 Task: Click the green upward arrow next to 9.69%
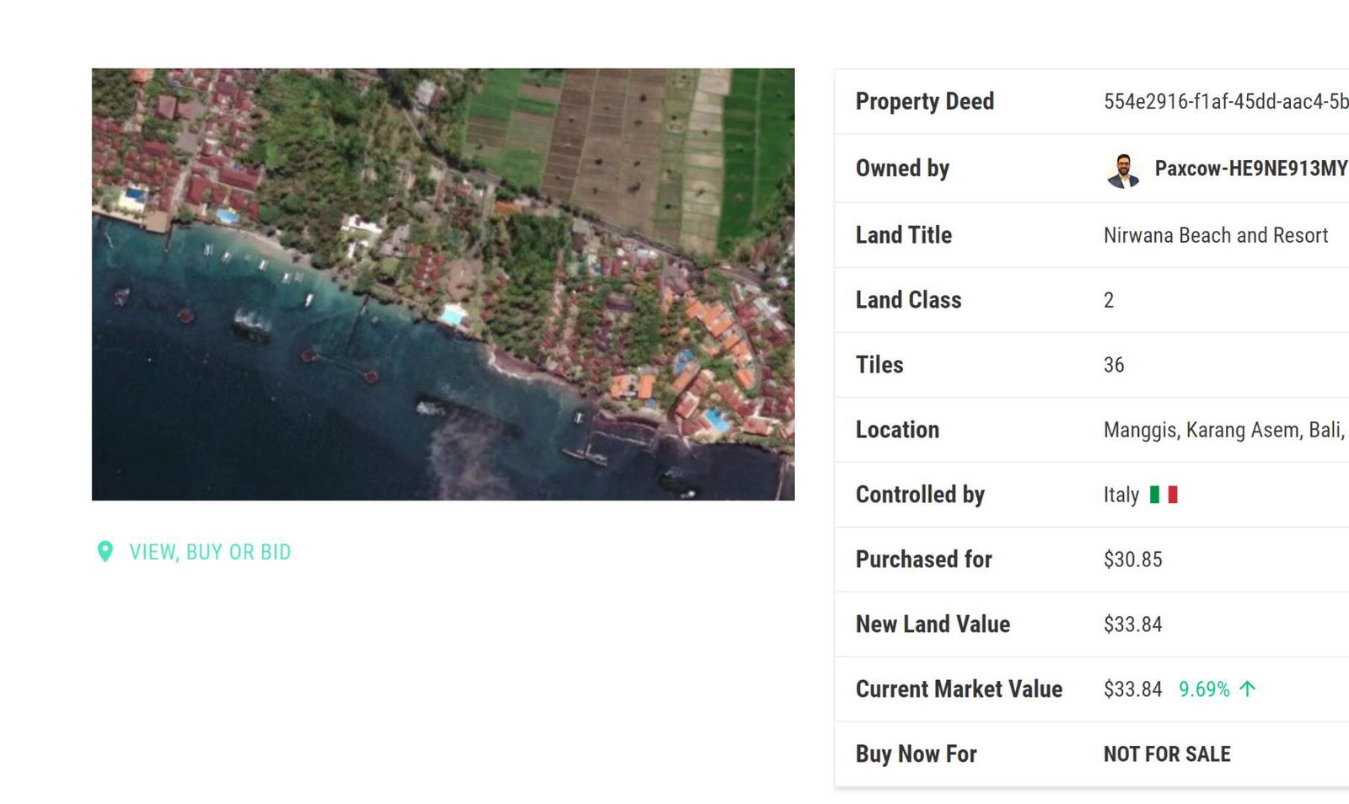[1248, 689]
